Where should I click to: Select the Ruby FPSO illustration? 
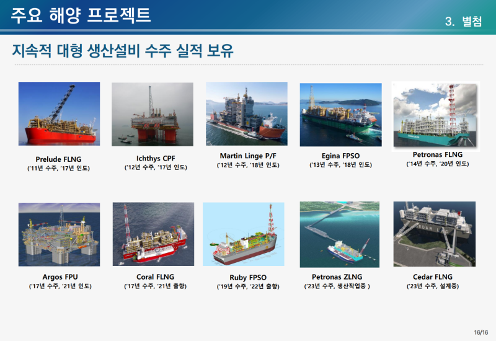247,234
